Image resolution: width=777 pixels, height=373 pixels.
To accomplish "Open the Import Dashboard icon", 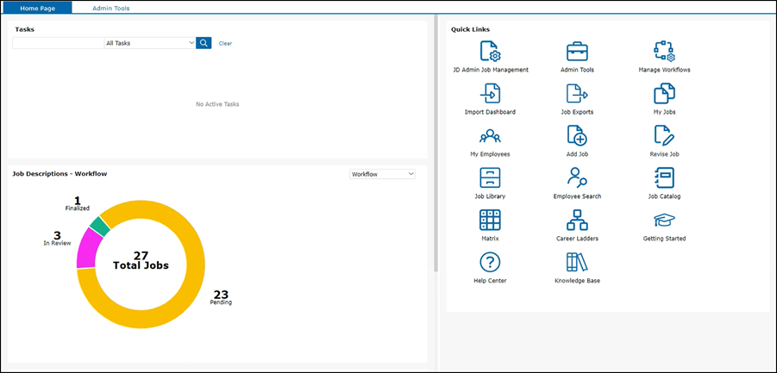I will (x=490, y=94).
